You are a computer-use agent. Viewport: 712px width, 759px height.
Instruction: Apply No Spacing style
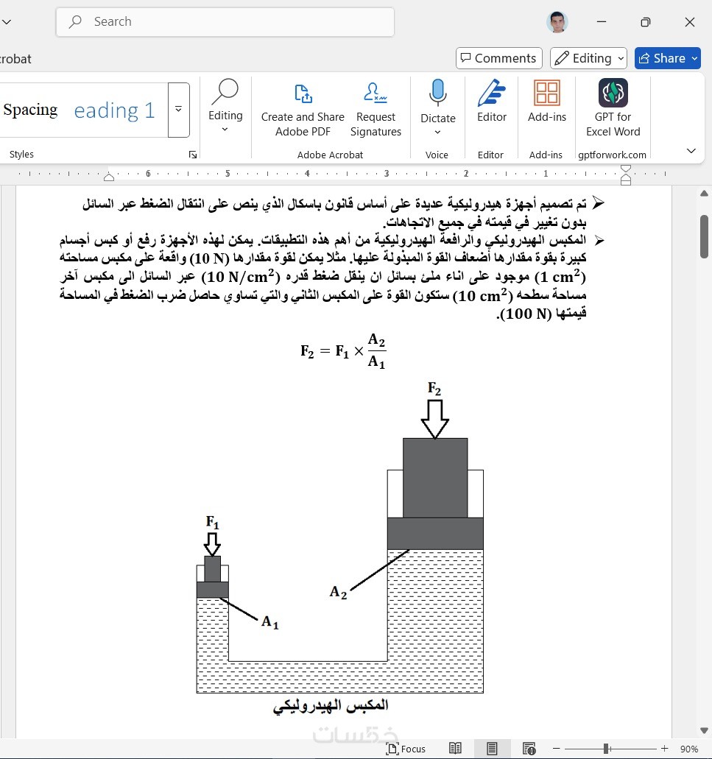[30, 110]
